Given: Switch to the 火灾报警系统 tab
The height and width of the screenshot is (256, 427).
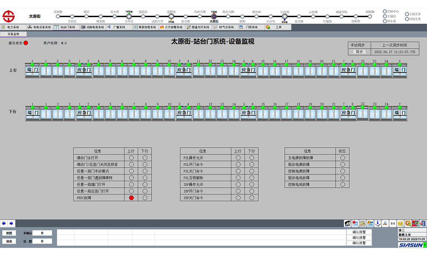Looking at the screenshot, I should click(x=171, y=27).
